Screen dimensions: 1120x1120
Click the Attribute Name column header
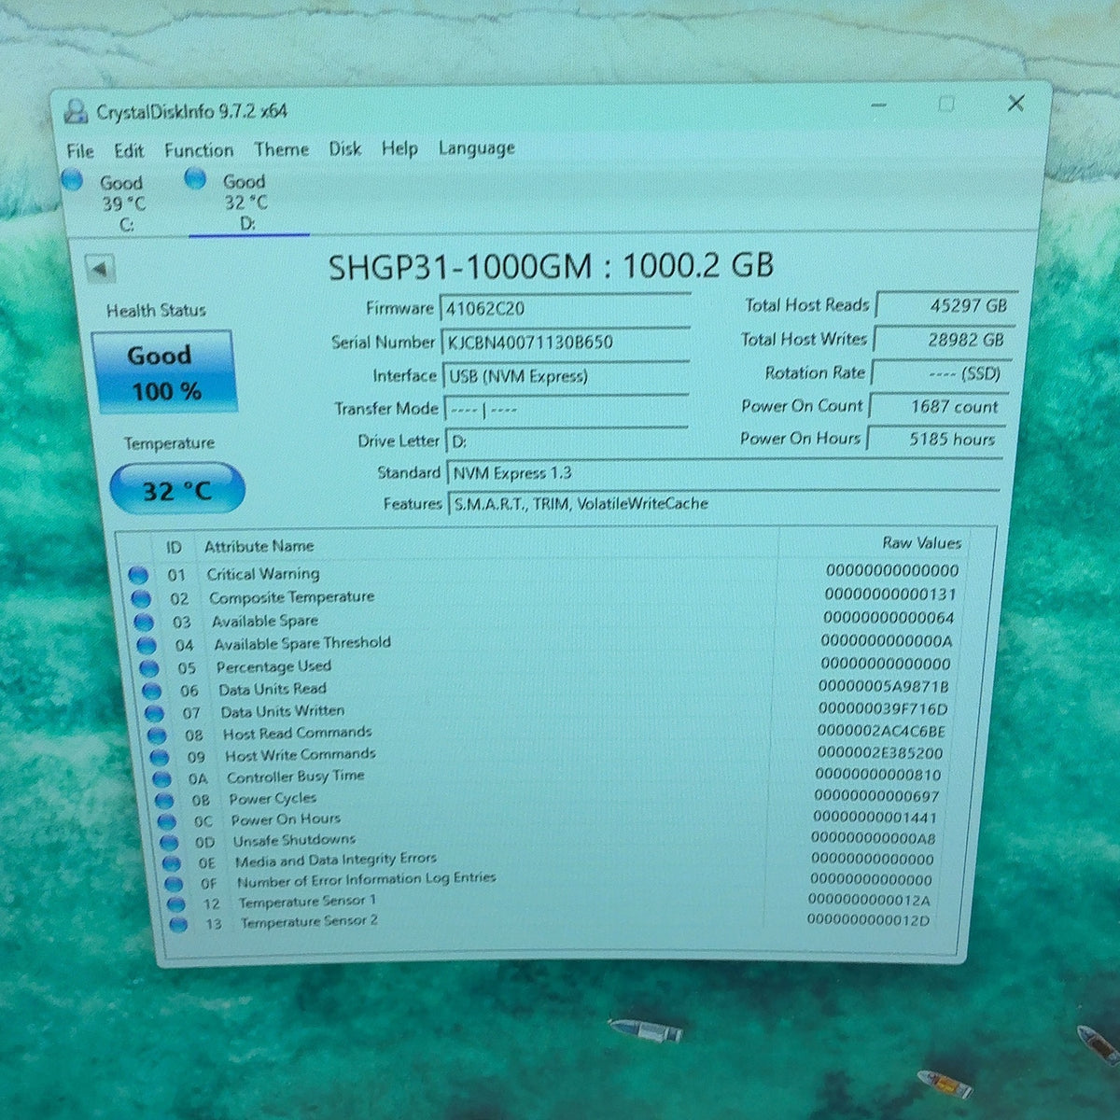click(259, 547)
